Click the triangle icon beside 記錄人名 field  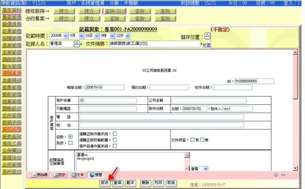pos(77,44)
